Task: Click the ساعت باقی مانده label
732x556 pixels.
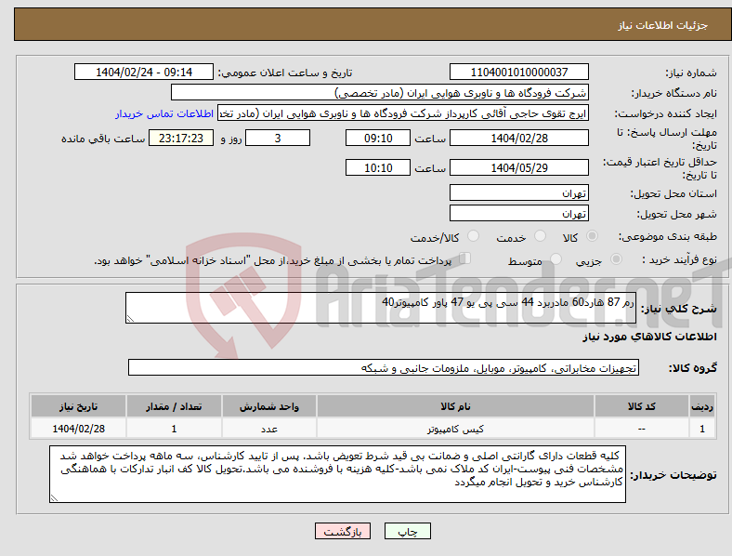Action: [103, 139]
